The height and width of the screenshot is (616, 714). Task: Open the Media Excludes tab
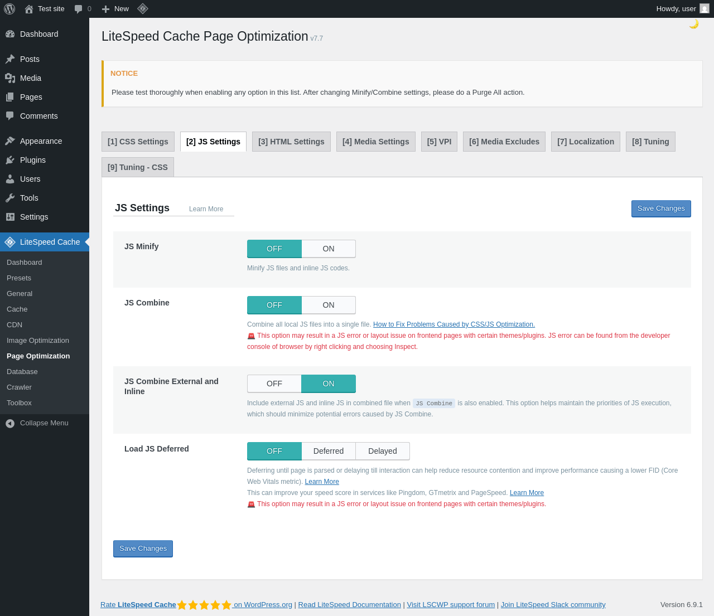504,142
